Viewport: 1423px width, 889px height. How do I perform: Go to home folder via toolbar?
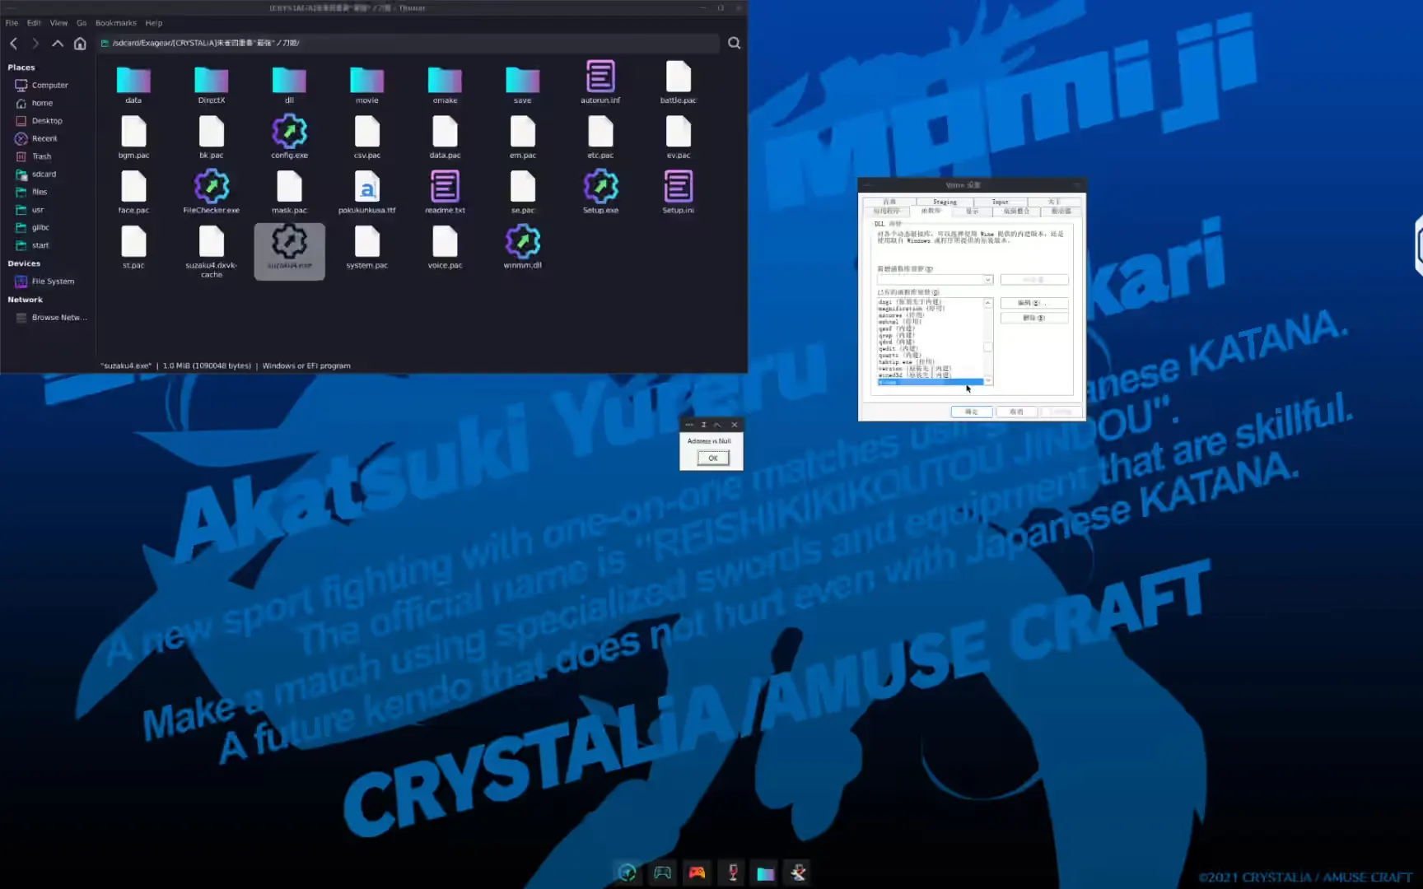80,43
